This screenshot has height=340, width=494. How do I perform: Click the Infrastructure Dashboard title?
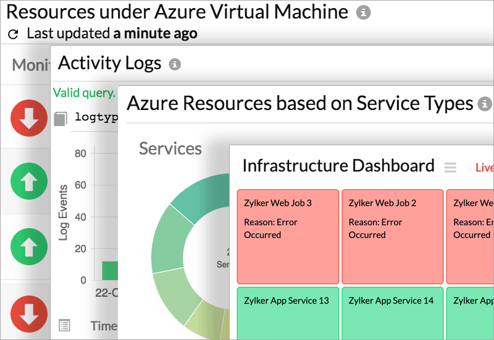pyautogui.click(x=338, y=166)
